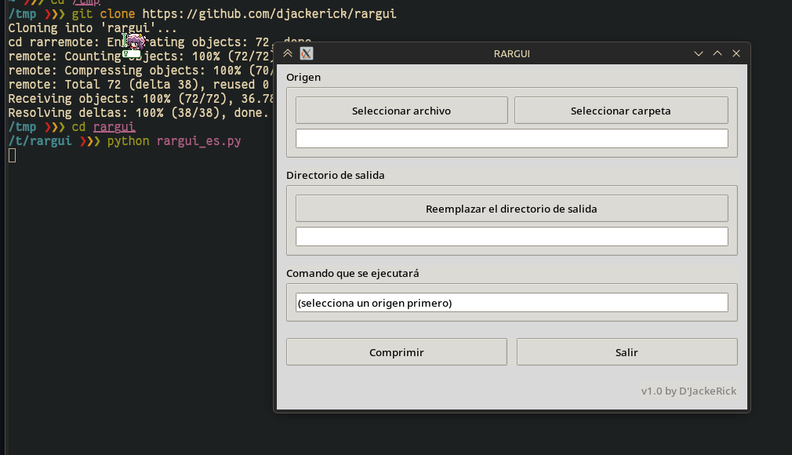Click the anime mascot icon in terminal
The width and height of the screenshot is (792, 455).
(134, 45)
